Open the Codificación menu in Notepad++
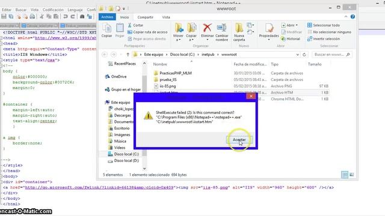 click(x=53, y=10)
